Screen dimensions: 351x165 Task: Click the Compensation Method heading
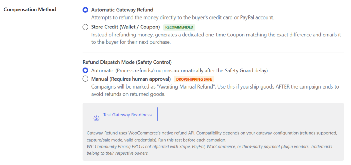pos(30,9)
